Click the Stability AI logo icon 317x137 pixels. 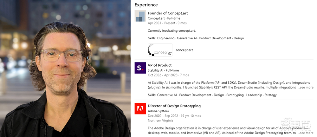[x=140, y=68]
